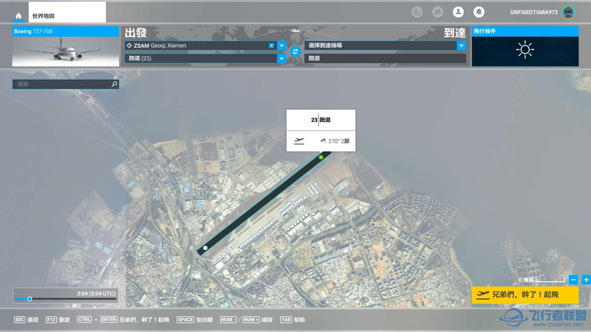Screen dimensions: 591x332
Task: Select the 世界地圖 tab
Action: point(67,12)
